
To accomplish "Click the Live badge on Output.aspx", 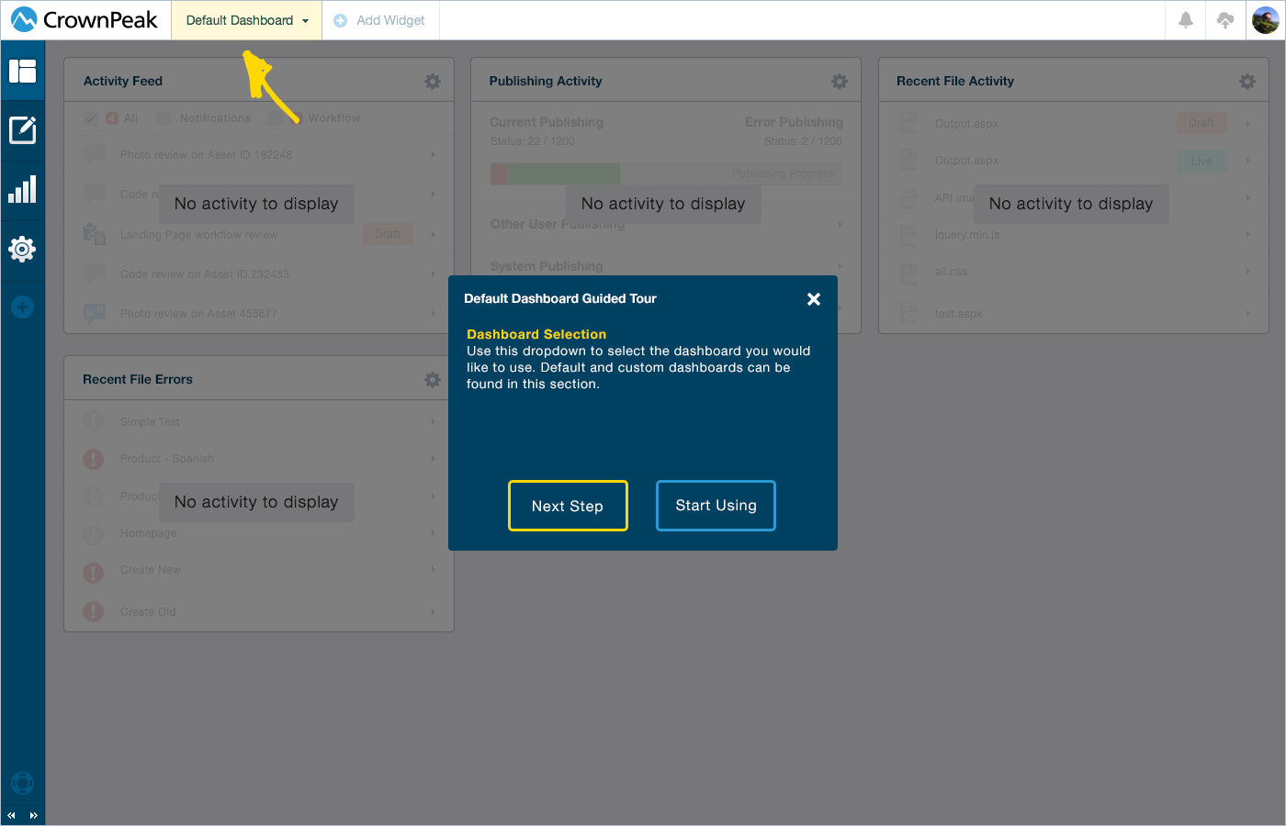I will point(1201,161).
